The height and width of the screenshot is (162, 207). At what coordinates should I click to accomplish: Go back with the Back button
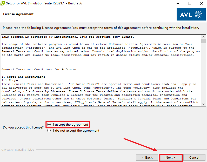click(x=147, y=157)
